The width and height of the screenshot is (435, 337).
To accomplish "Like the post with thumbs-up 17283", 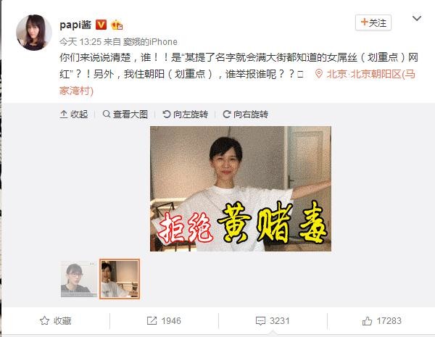I will point(382,321).
